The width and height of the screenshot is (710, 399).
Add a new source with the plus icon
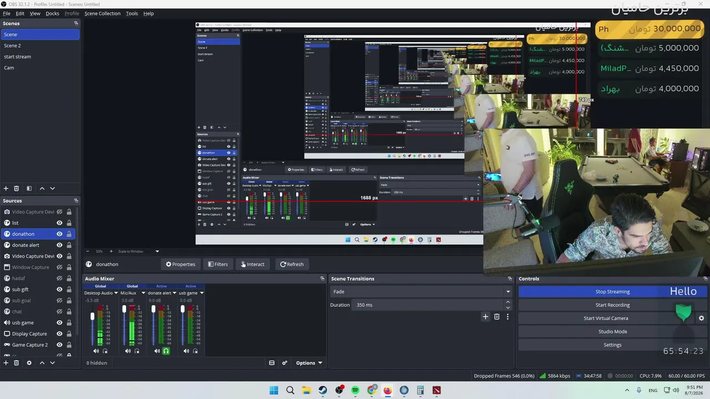click(6, 363)
